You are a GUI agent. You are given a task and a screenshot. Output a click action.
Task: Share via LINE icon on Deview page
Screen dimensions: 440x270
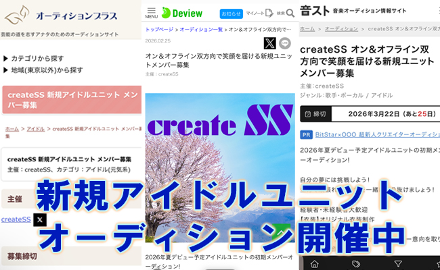point(285,43)
